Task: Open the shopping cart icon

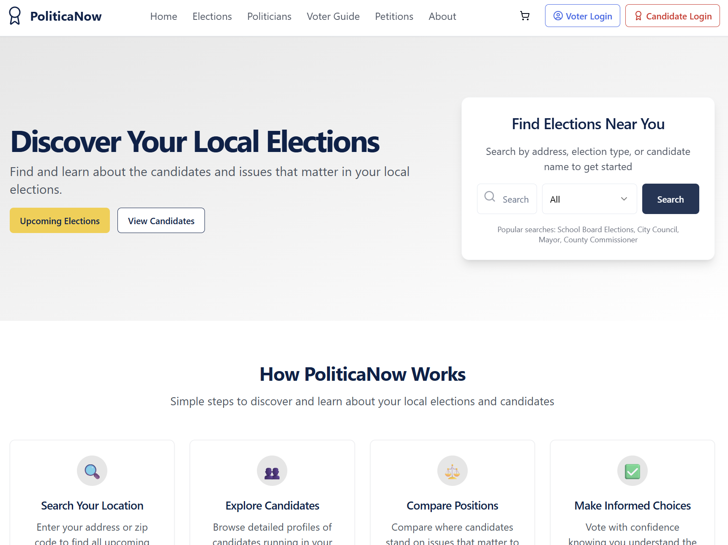Action: click(525, 16)
